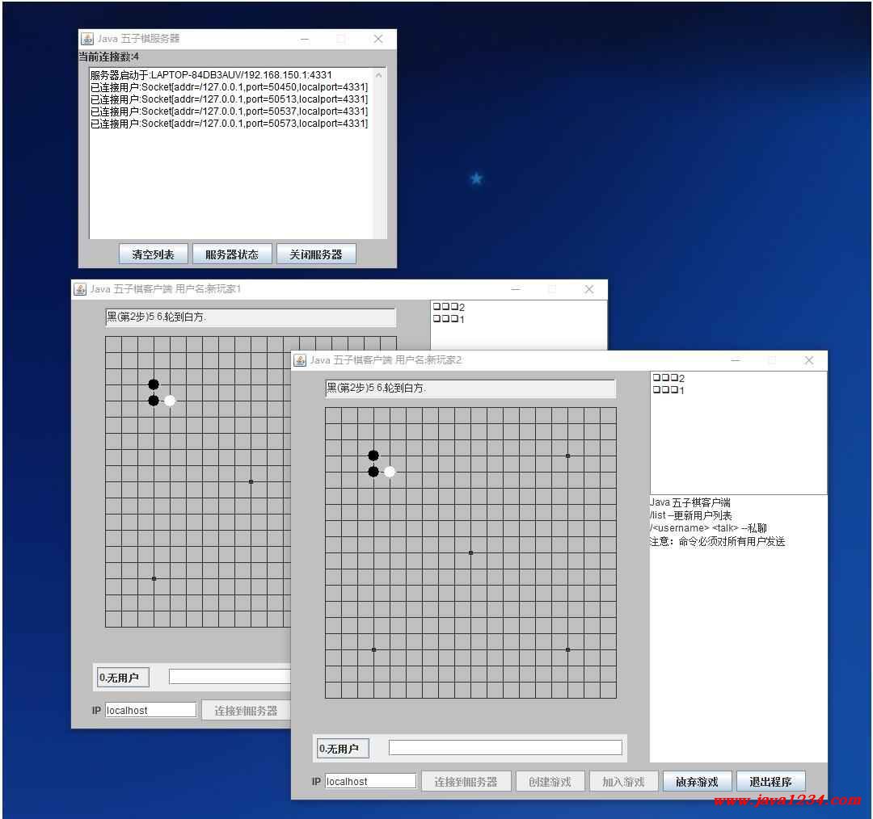
Task: Click the scroll up arrow in server log
Action: (379, 75)
